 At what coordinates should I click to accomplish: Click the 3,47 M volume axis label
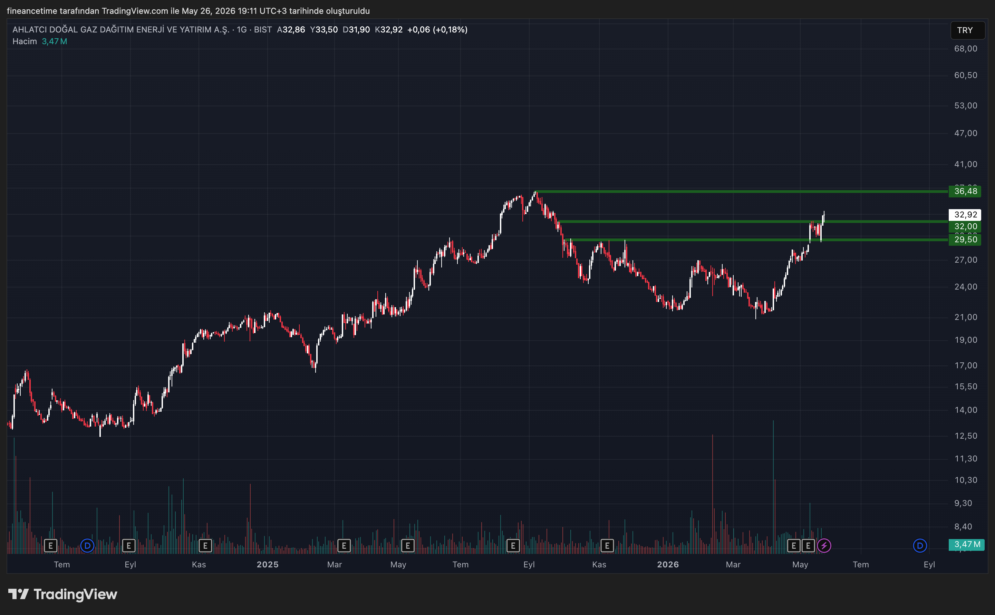967,545
